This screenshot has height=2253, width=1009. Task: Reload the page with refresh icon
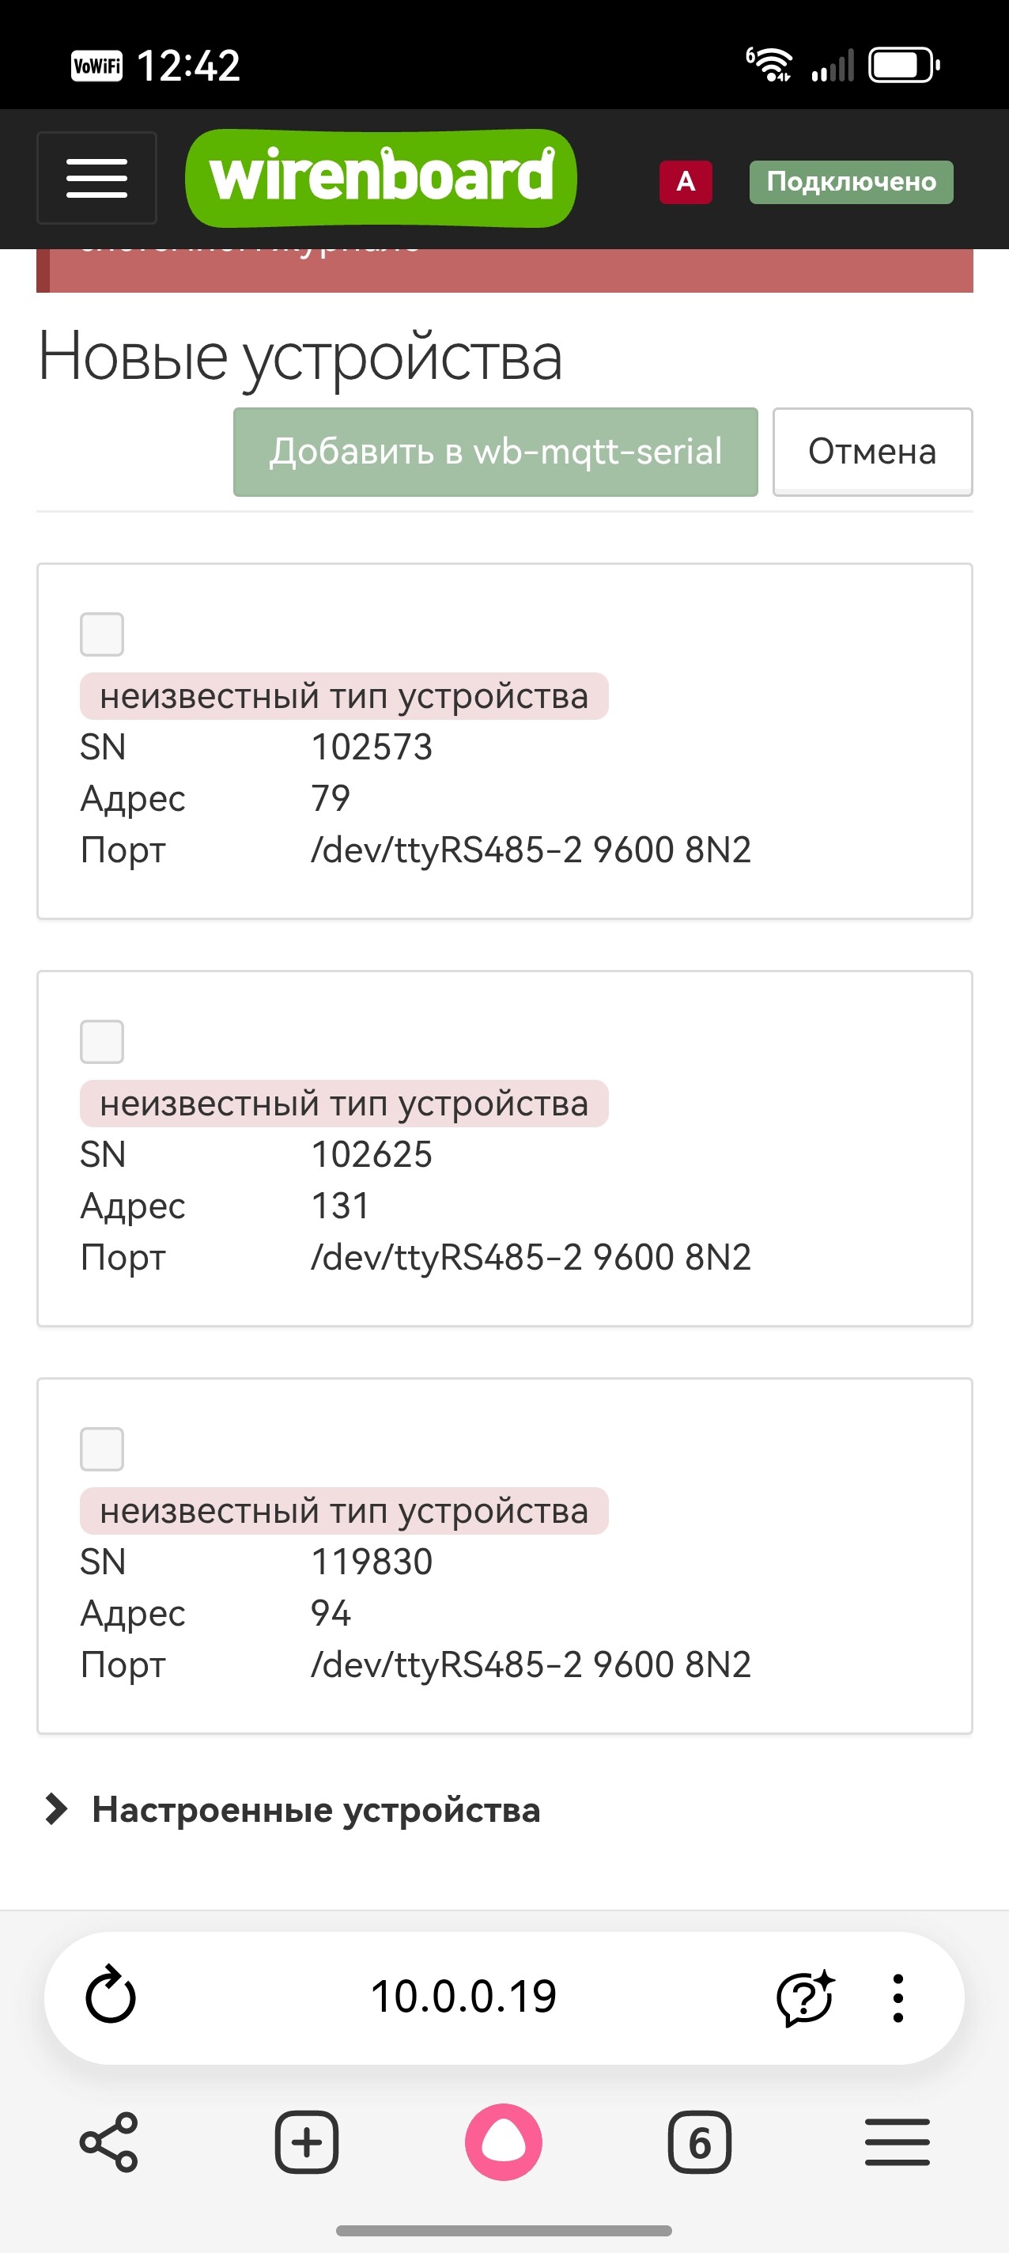111,1996
